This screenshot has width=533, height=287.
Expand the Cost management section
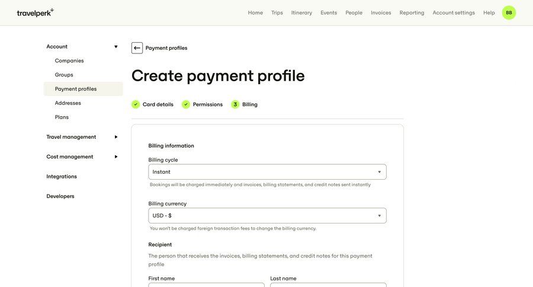coord(115,157)
